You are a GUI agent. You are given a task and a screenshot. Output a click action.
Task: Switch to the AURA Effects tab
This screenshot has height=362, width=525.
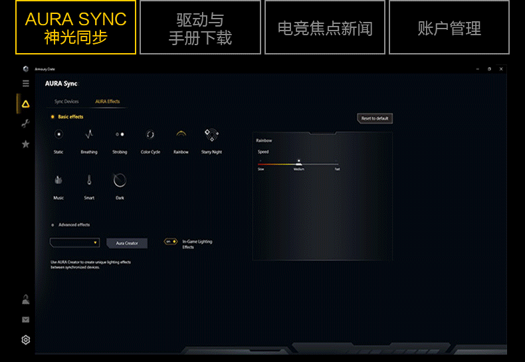tap(108, 102)
